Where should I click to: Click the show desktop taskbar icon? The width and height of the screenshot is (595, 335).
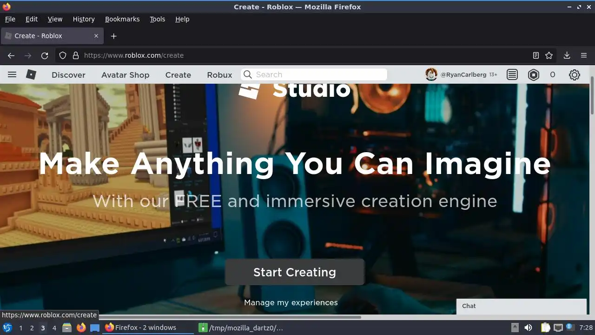(95, 328)
